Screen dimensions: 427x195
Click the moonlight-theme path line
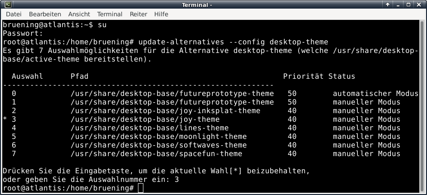[x=158, y=137]
